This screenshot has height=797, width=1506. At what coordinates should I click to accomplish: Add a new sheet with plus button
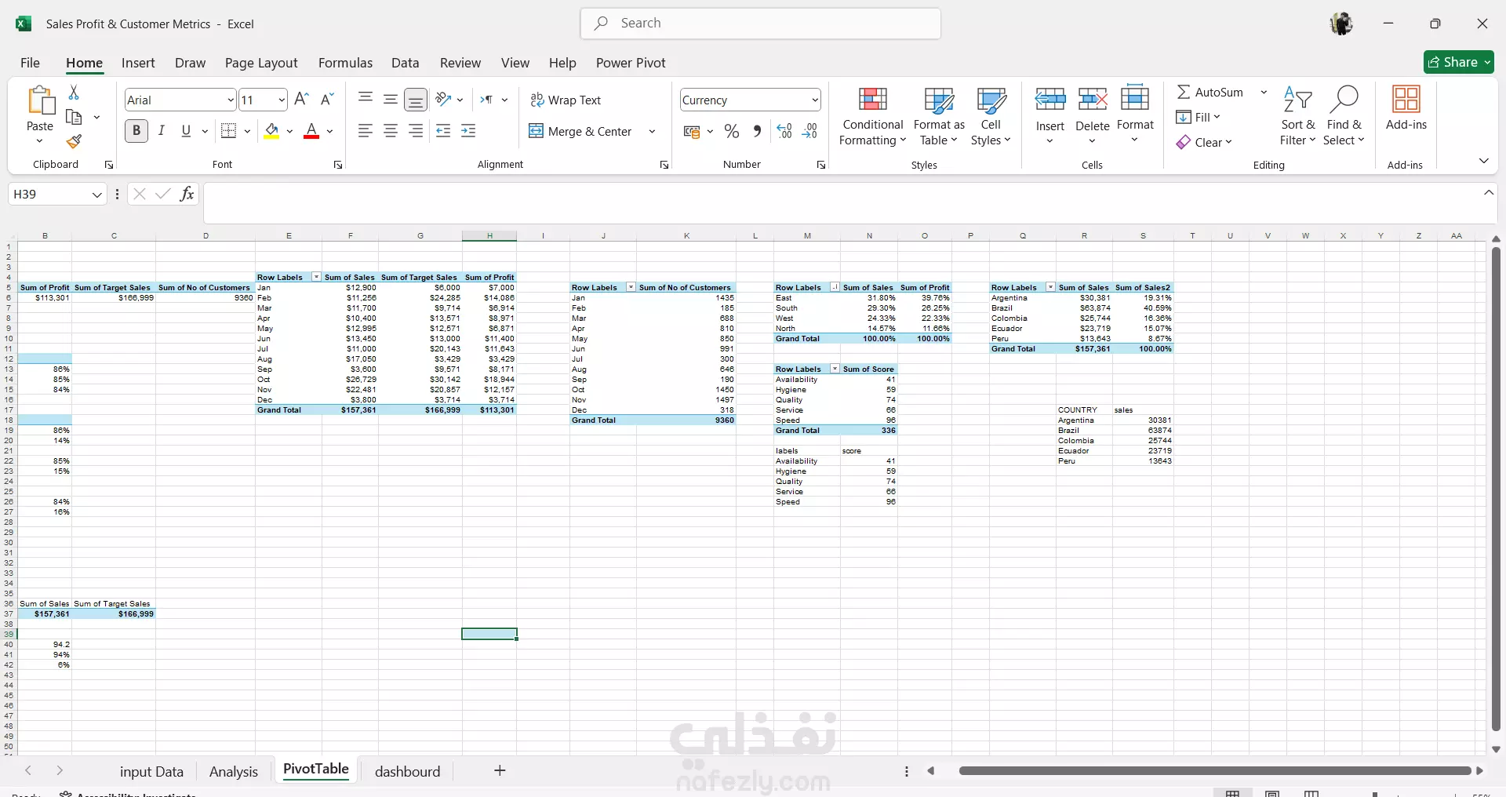[x=500, y=770]
